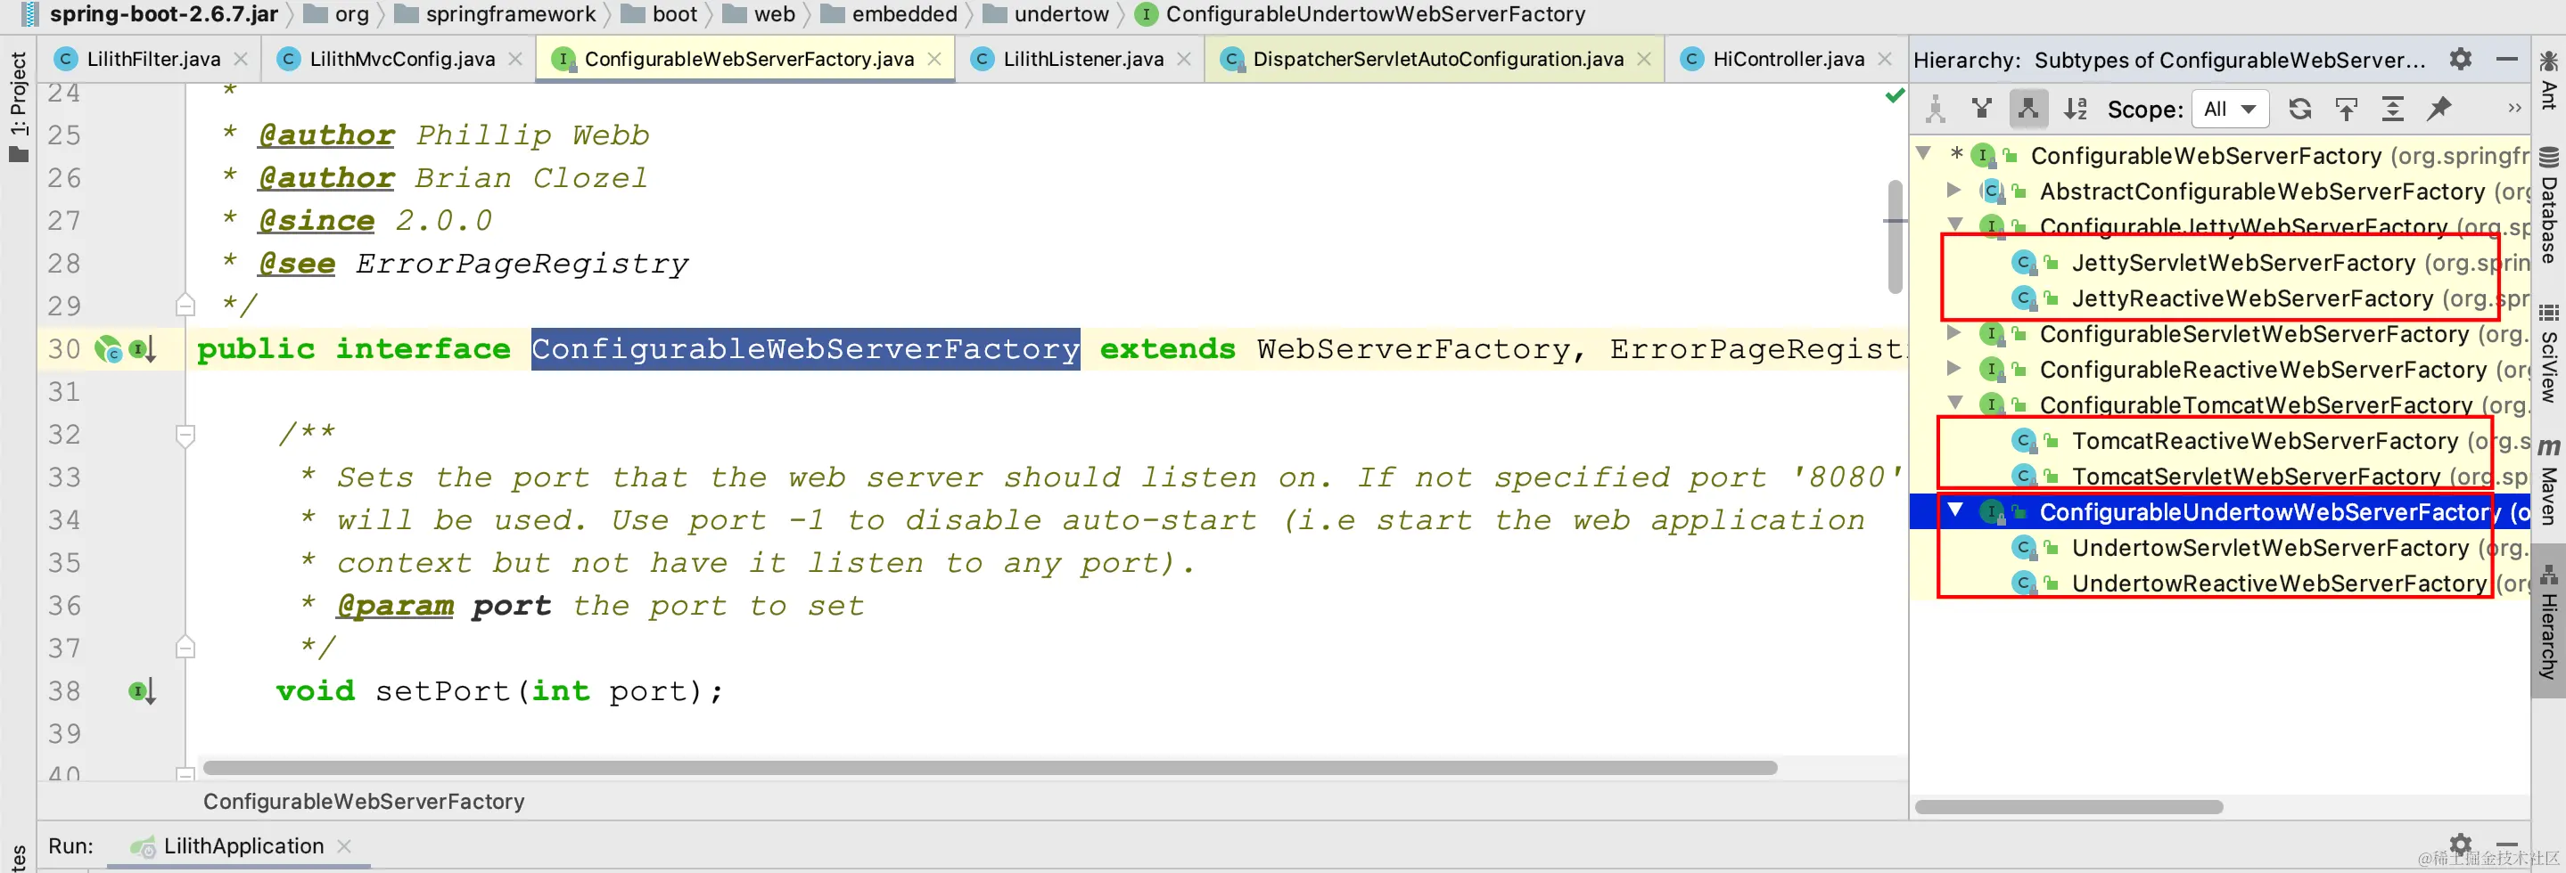Click the editor horizontal scrollbar
This screenshot has width=2566, height=873.
tap(989, 768)
